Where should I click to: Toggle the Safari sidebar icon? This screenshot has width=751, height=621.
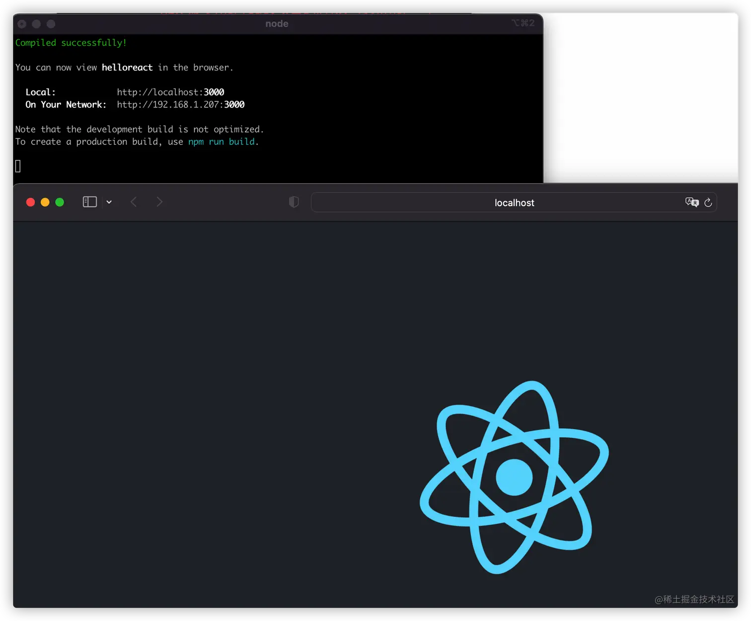(89, 202)
